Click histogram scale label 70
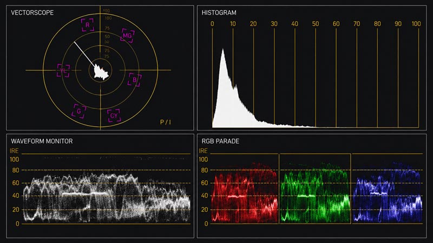 coord(357,24)
